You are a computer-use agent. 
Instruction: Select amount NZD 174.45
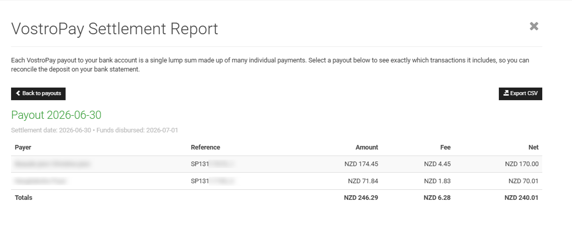[361, 164]
